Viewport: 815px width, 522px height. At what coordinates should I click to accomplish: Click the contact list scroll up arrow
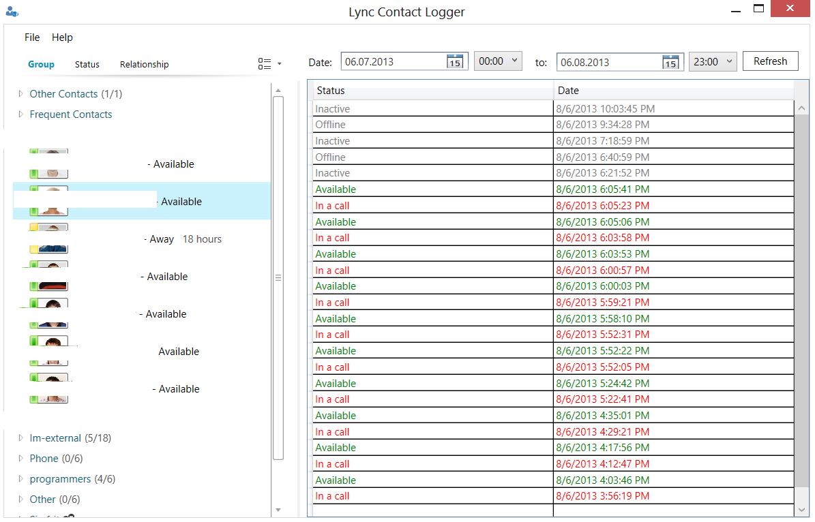click(278, 91)
